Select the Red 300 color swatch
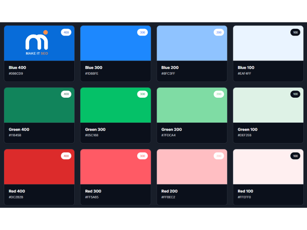This screenshot has width=307, height=230. coord(115,169)
